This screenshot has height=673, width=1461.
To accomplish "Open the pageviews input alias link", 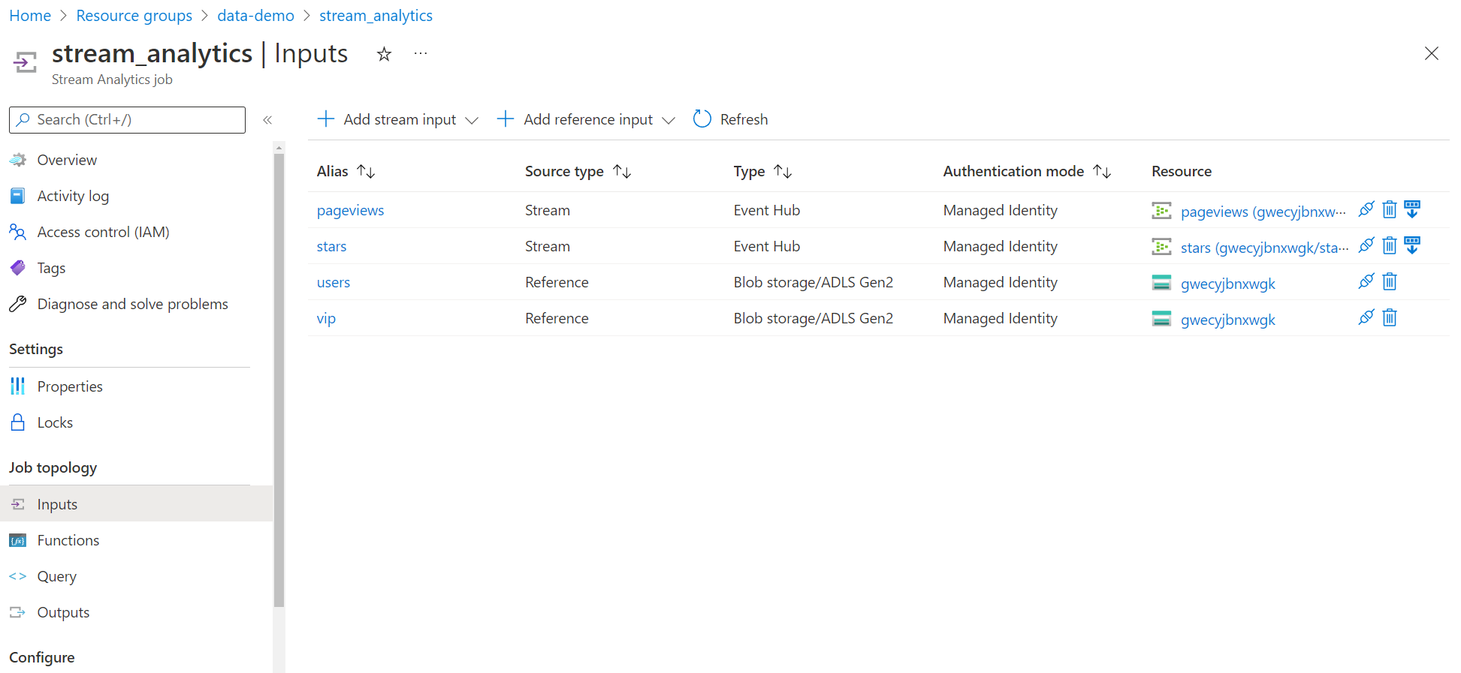I will (350, 210).
